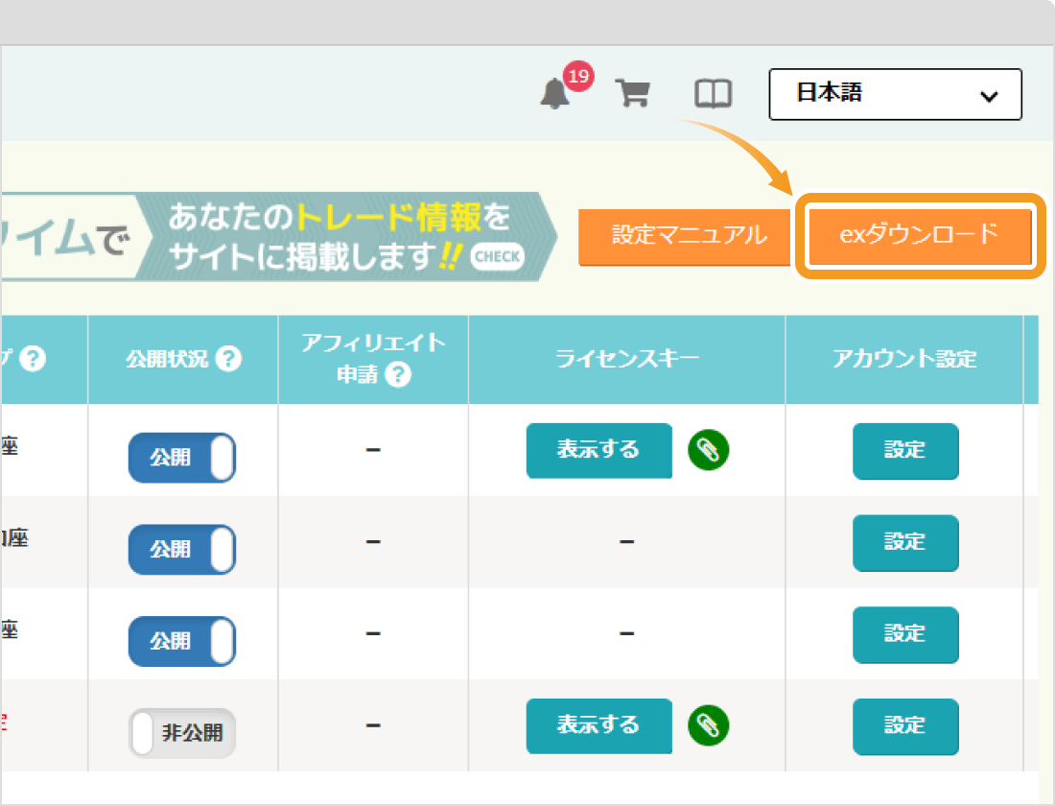The image size is (1055, 806).
Task: Open the manual book icon in the header
Action: [x=712, y=93]
